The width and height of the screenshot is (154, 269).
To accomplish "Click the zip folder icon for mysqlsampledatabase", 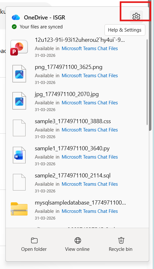I will [x=19, y=209].
